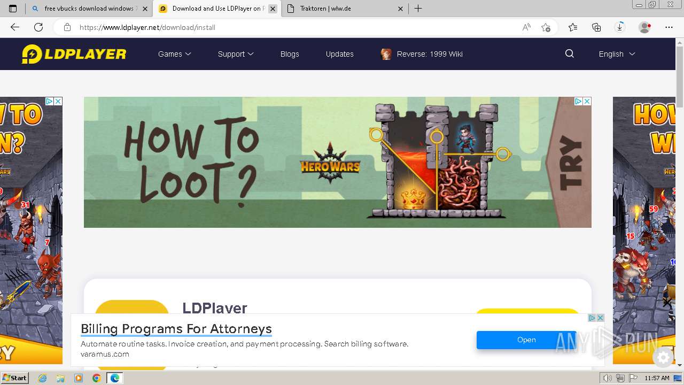684x385 pixels.
Task: Go back to previous page
Action: coord(15,27)
